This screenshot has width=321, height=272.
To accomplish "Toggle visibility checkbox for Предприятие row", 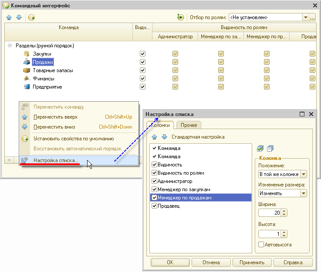I will click(142, 86).
